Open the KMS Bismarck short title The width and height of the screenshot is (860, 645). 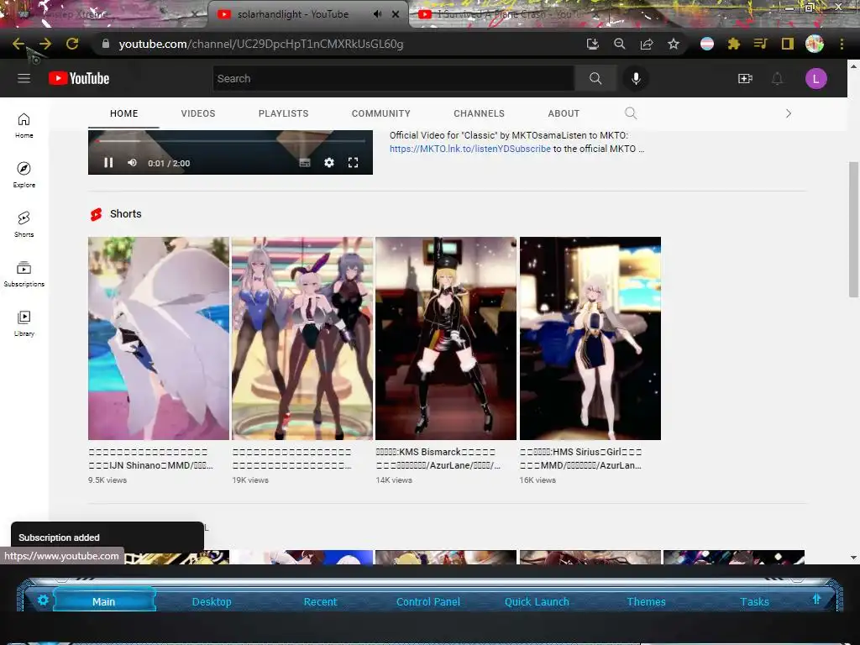coord(438,459)
